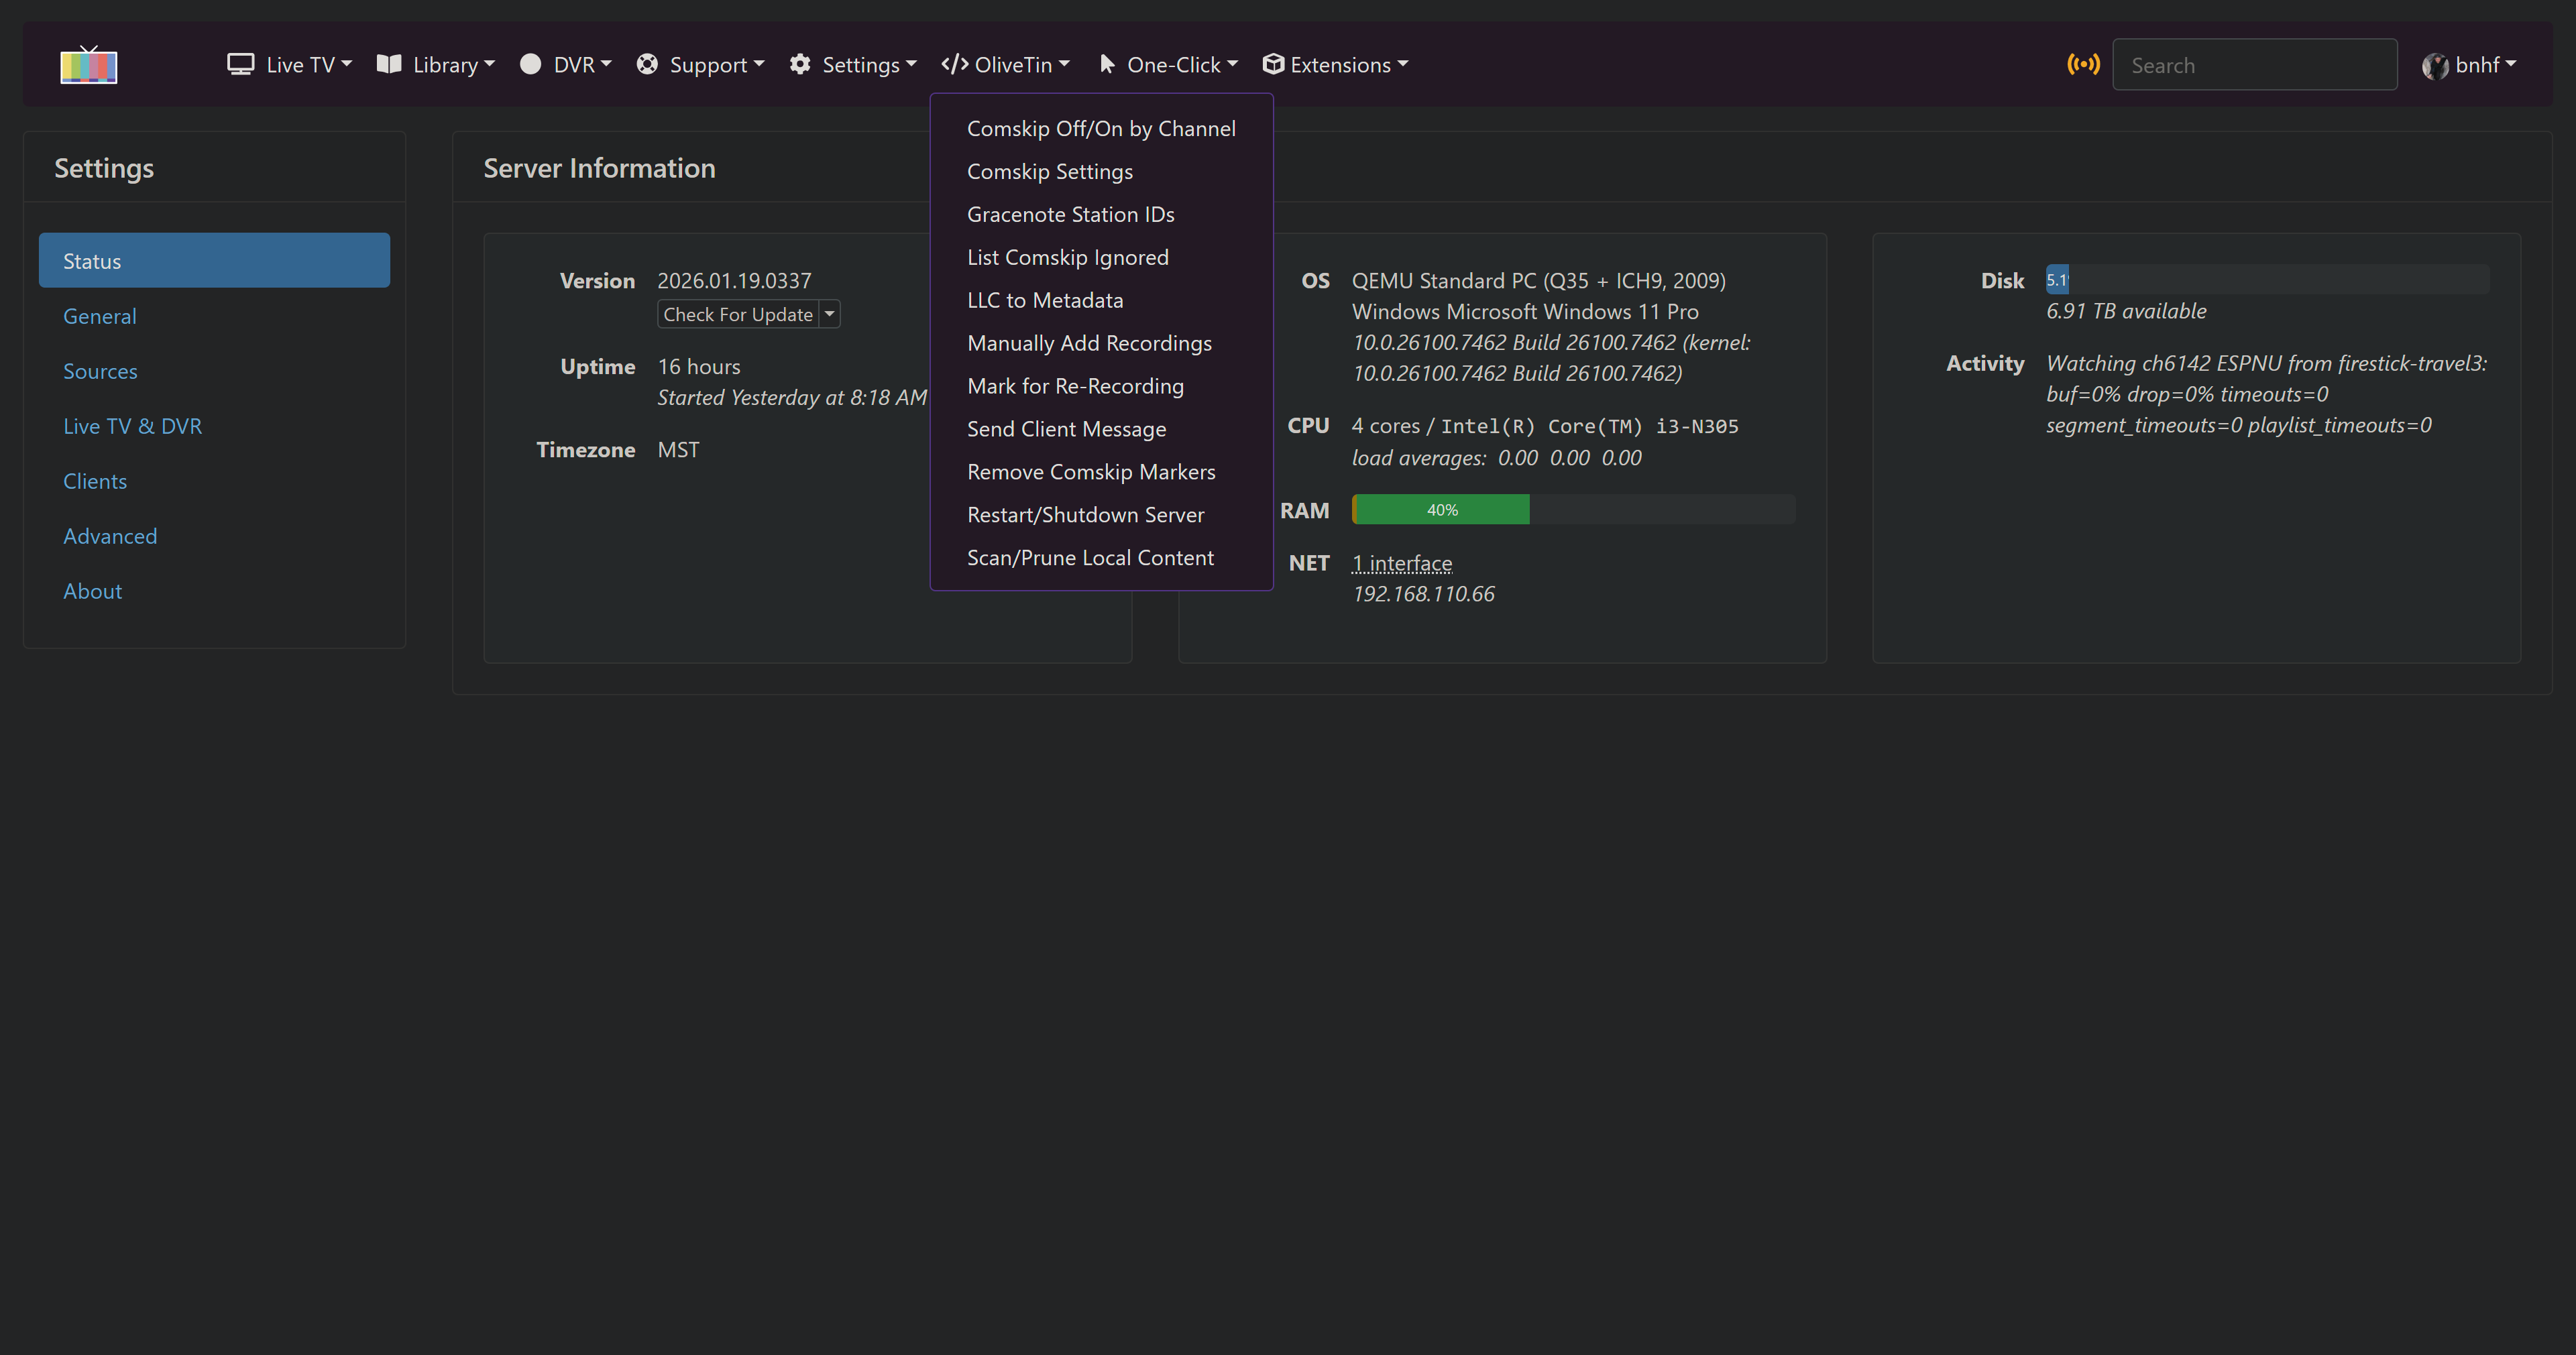
Task: Click the DVR record circle icon
Action: (x=530, y=64)
